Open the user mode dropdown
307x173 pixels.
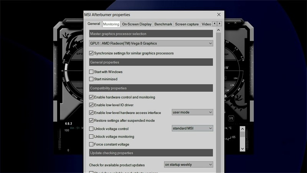192,112
